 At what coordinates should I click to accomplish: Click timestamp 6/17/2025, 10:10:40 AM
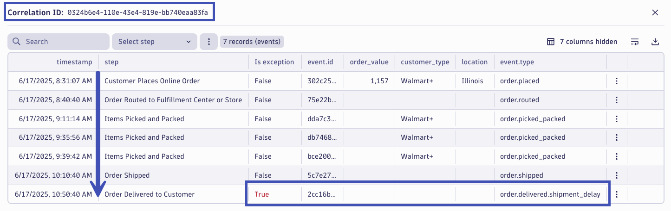(53, 175)
